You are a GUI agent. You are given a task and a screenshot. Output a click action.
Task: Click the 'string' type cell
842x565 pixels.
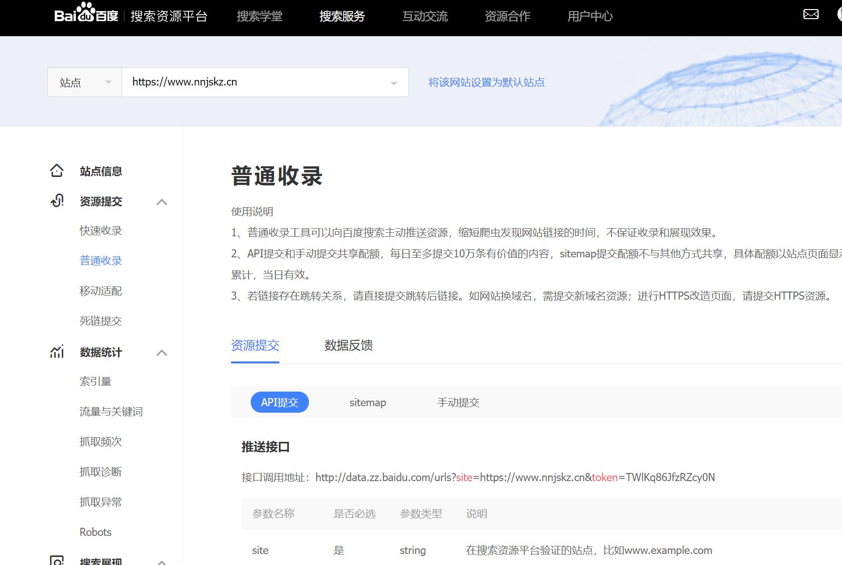click(x=413, y=550)
